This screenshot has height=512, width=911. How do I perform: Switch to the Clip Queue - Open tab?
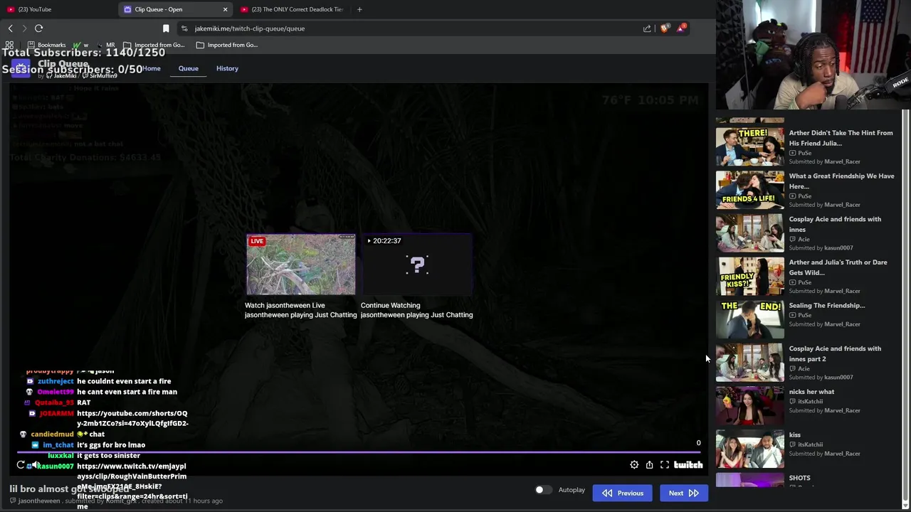pos(176,9)
